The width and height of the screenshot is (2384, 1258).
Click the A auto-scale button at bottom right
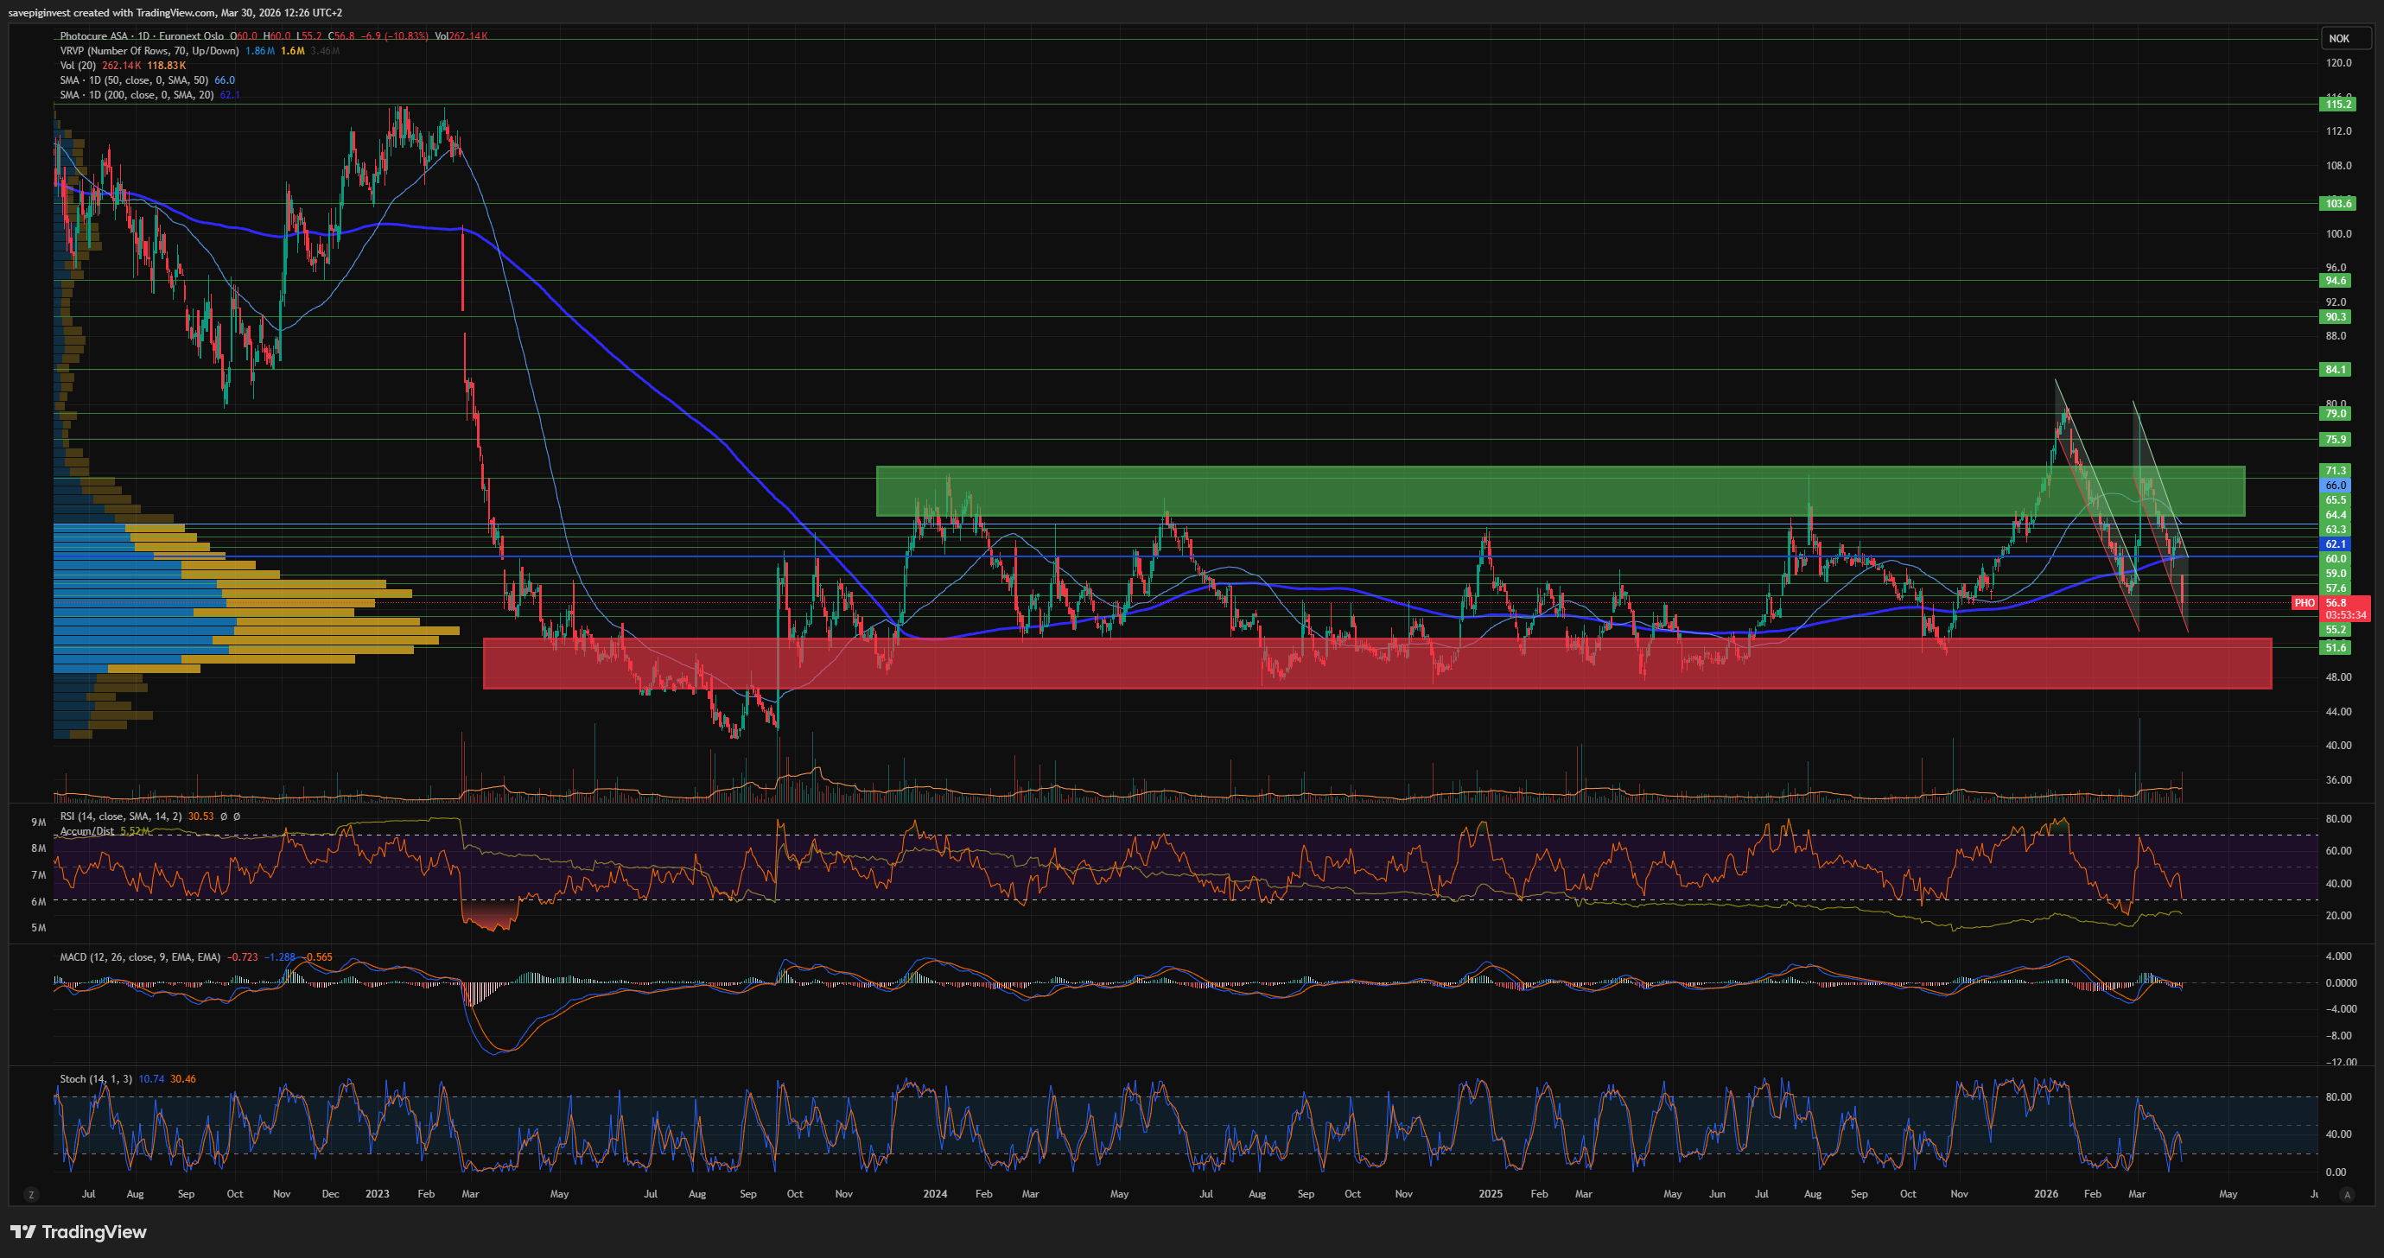[x=2346, y=1194]
